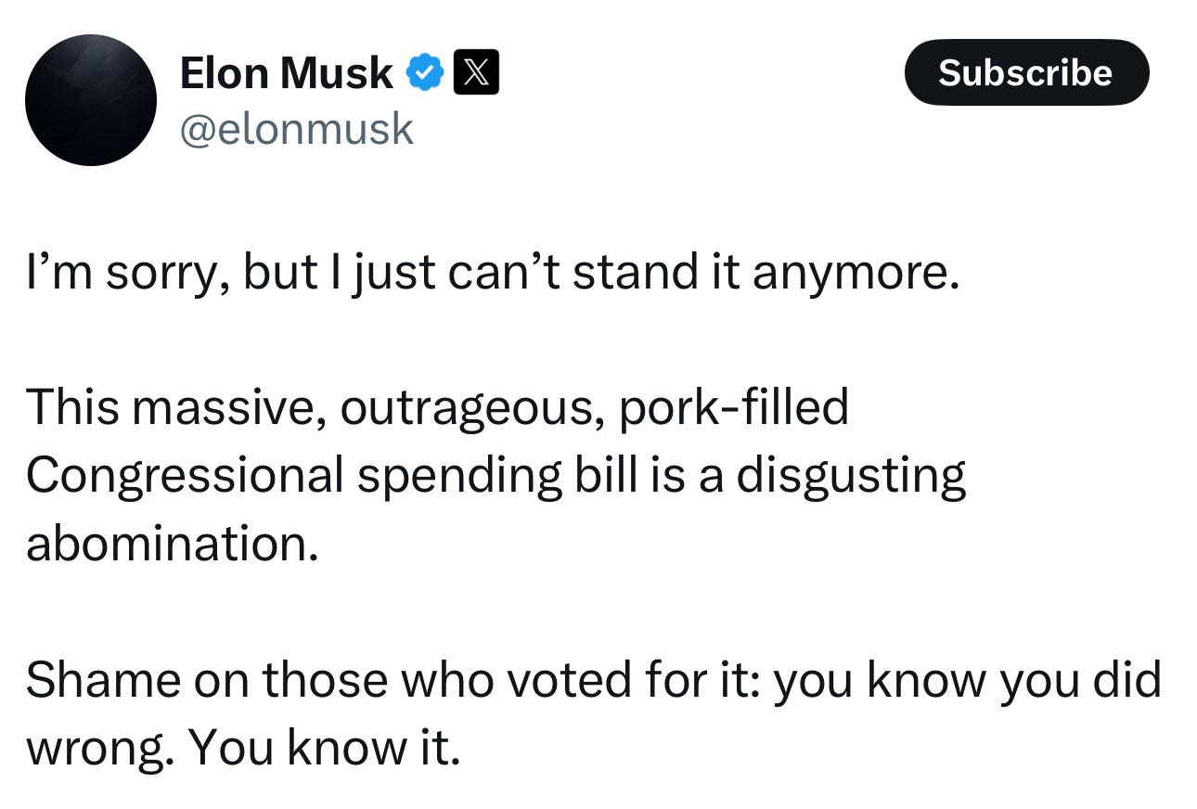The width and height of the screenshot is (1197, 809).
Task: Click the X affiliation badge icon
Action: (x=476, y=73)
